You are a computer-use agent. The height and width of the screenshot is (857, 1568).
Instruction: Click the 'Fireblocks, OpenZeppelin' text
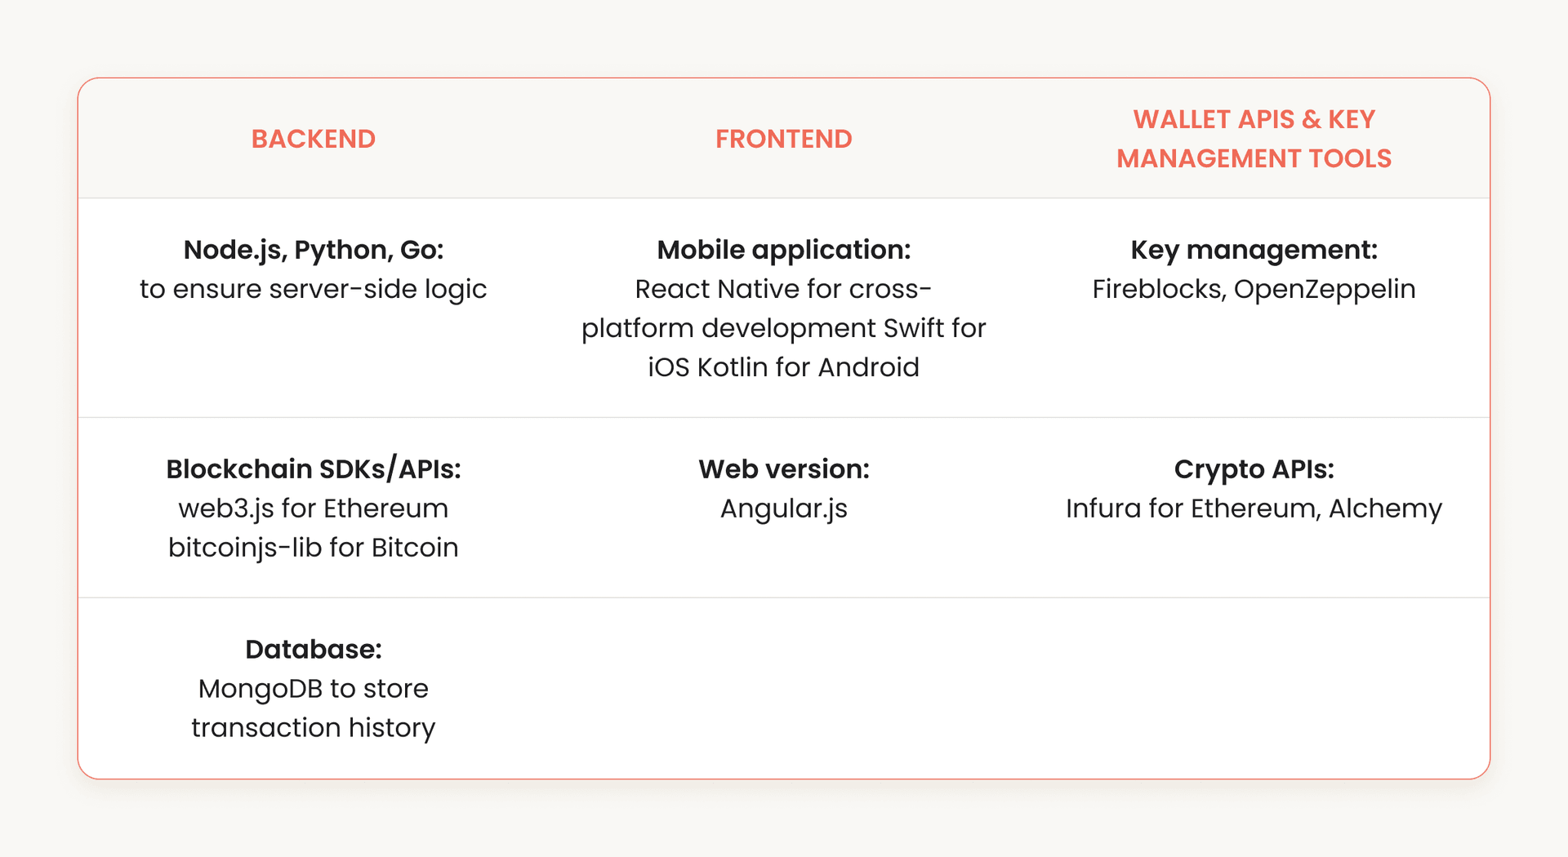1254,289
